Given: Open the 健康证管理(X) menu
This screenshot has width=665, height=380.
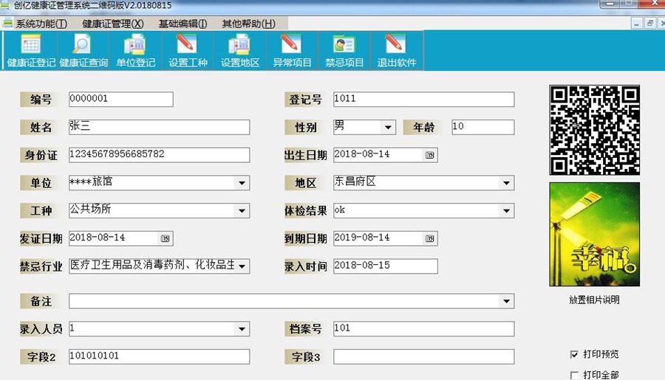Looking at the screenshot, I should pos(113,24).
